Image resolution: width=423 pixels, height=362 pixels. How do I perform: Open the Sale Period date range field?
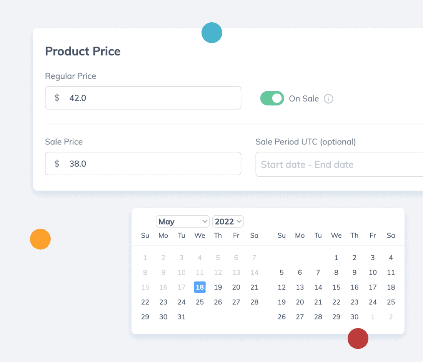tap(340, 164)
